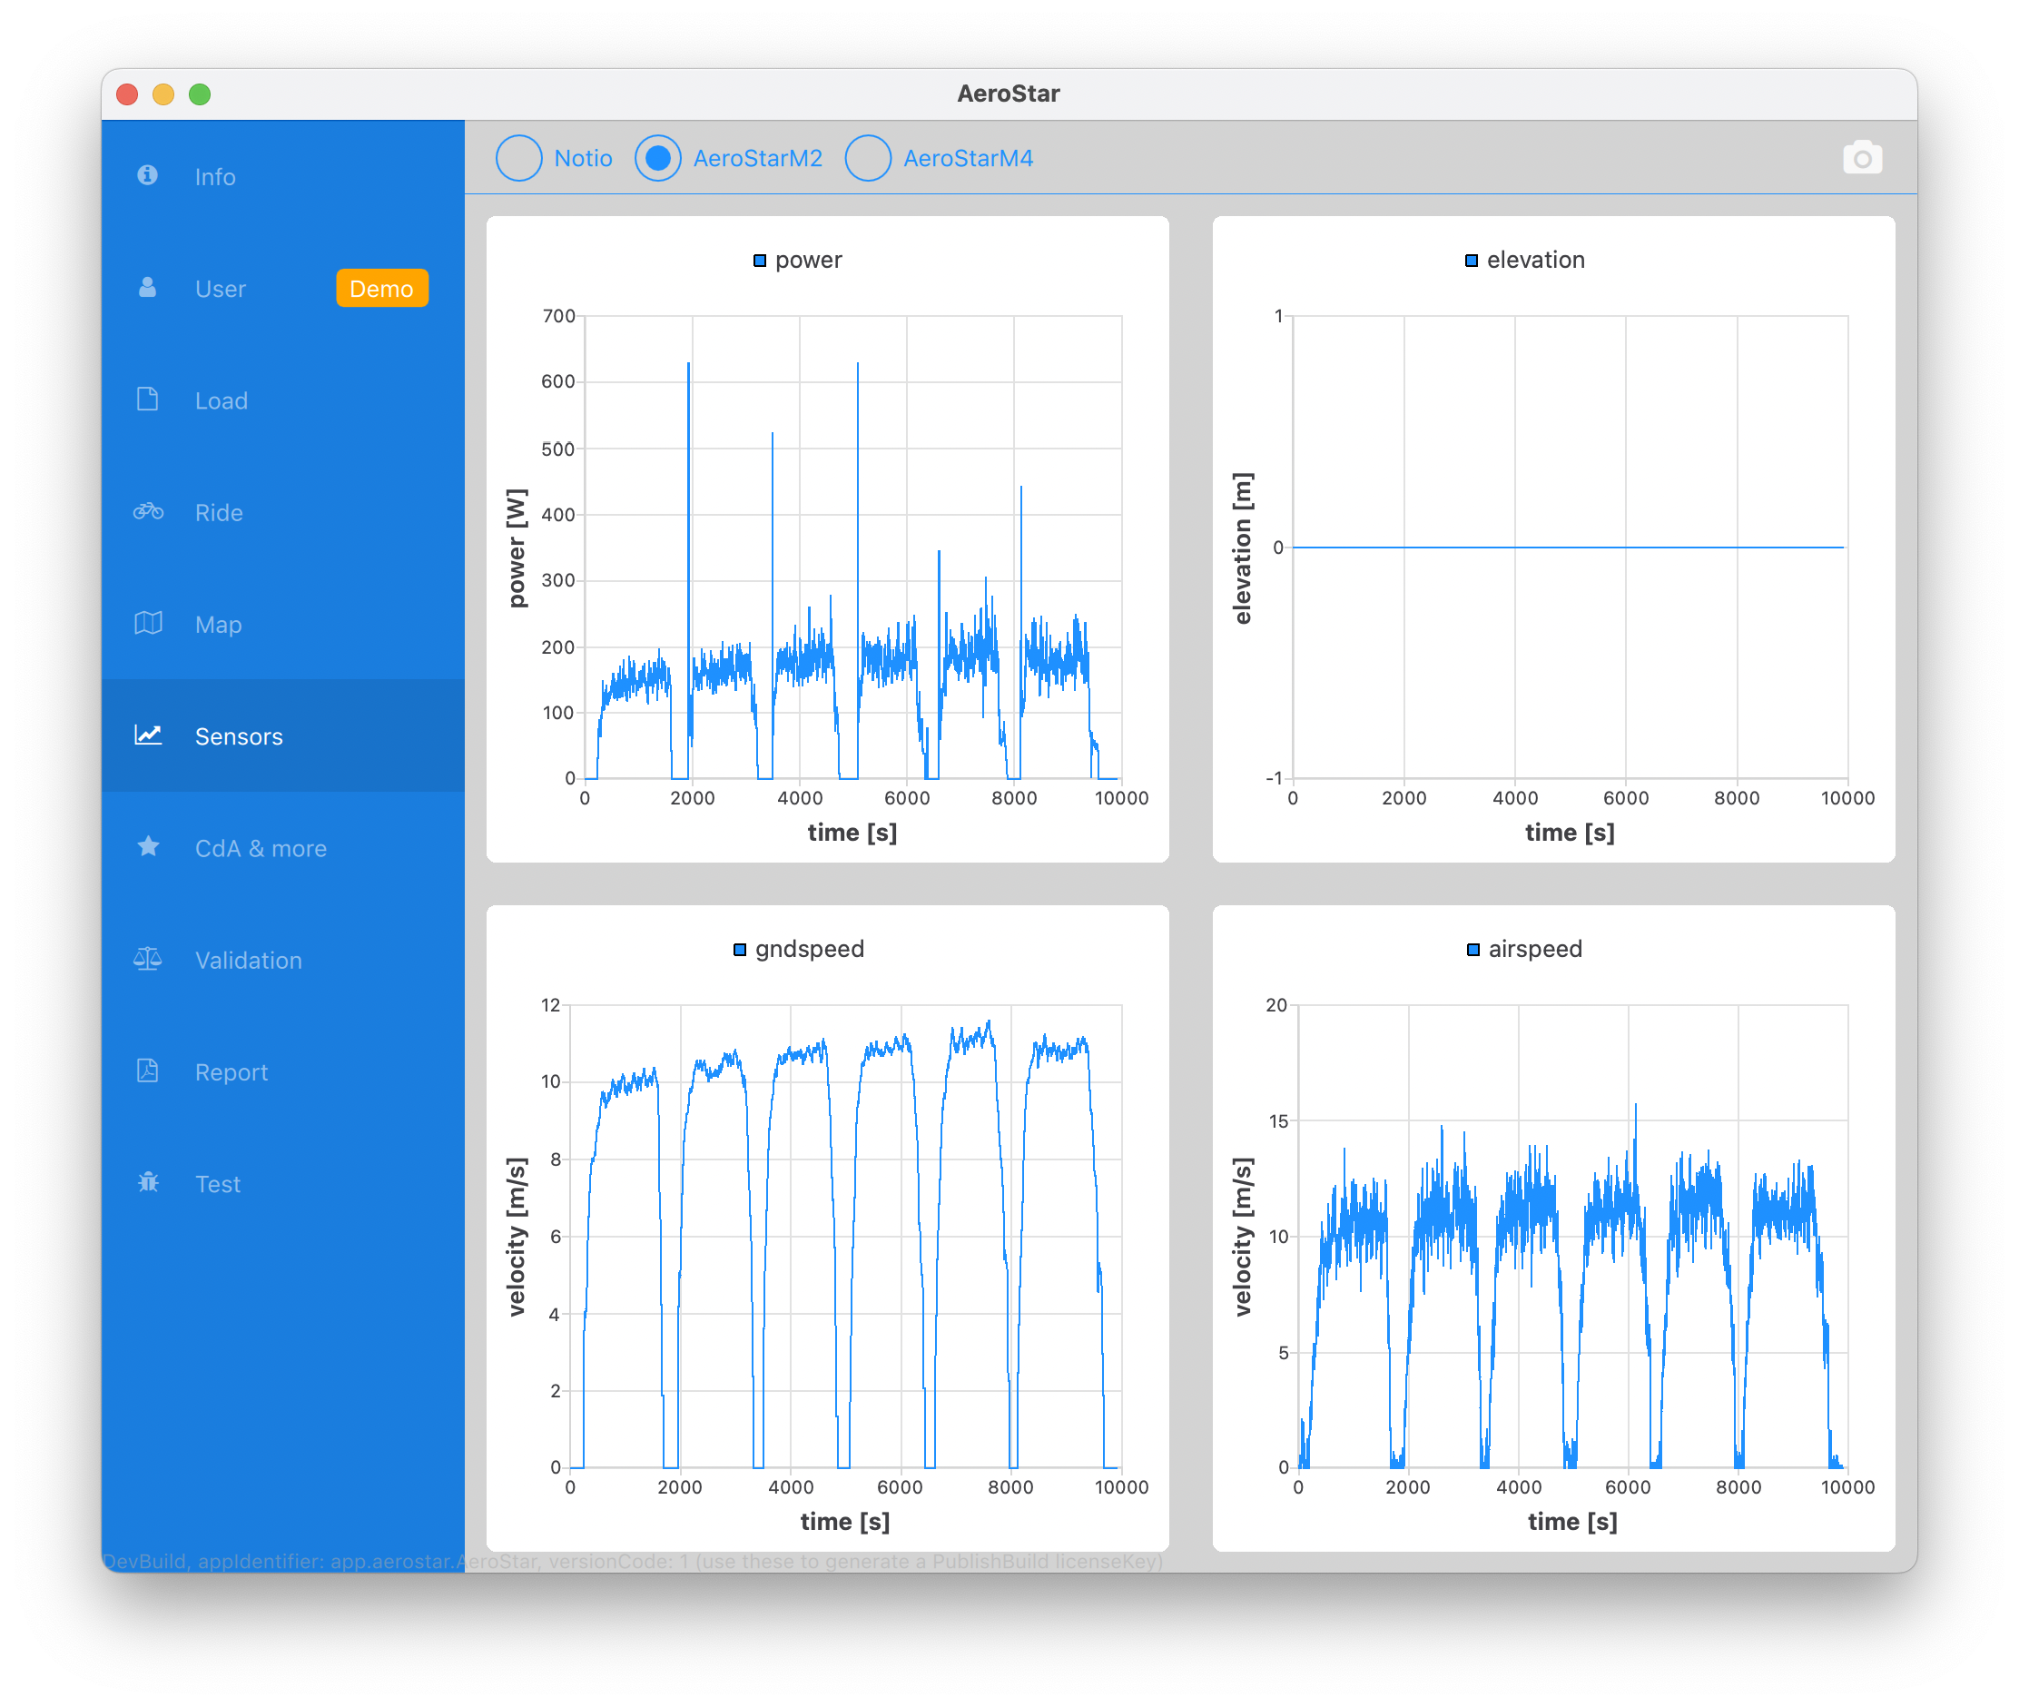The width and height of the screenshot is (2019, 1707).
Task: Click the Load file icon
Action: point(147,400)
